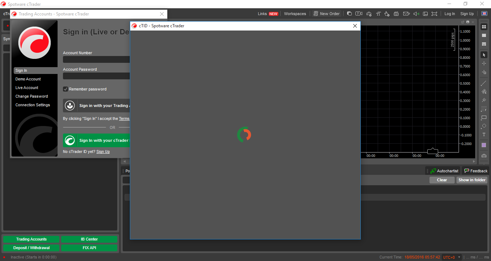Click the FIX API button

tap(89, 248)
